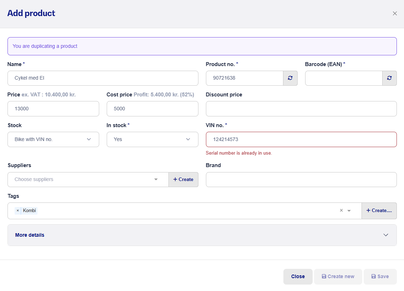404x291 pixels.
Task: Focus the VIN no. field 124214573
Action: (x=301, y=140)
